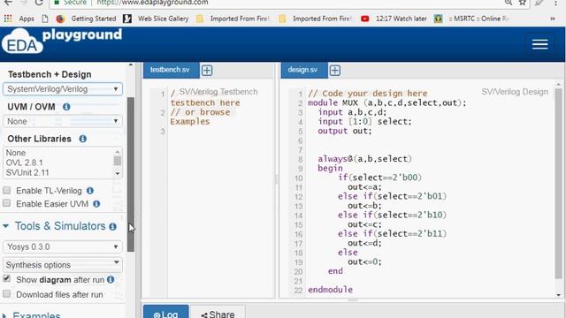Select SVUnit 2.11 library
The image size is (566, 318).
click(27, 173)
